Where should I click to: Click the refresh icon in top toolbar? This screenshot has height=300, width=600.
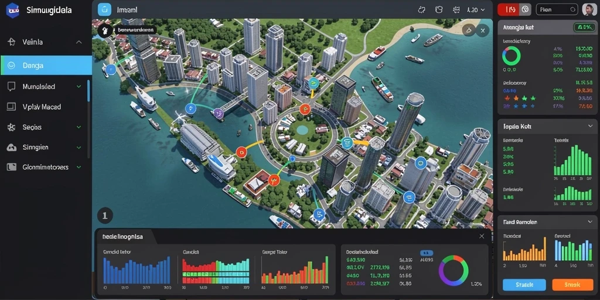tap(422, 10)
